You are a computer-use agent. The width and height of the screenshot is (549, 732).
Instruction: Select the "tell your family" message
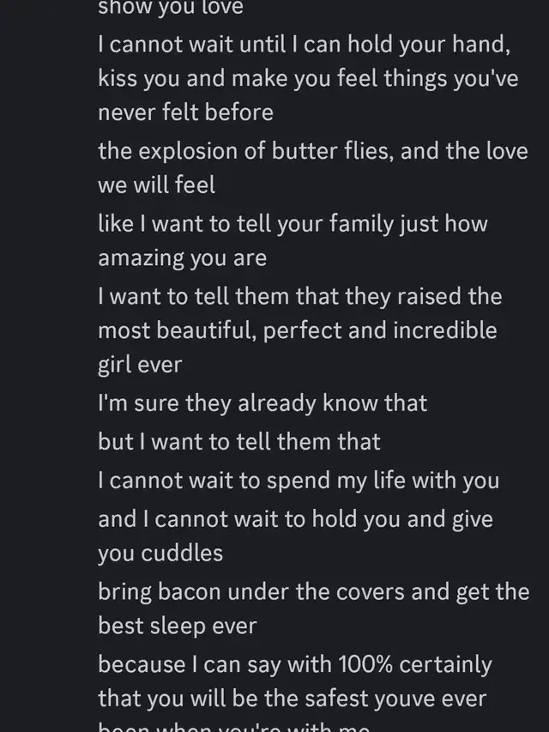tap(293, 224)
